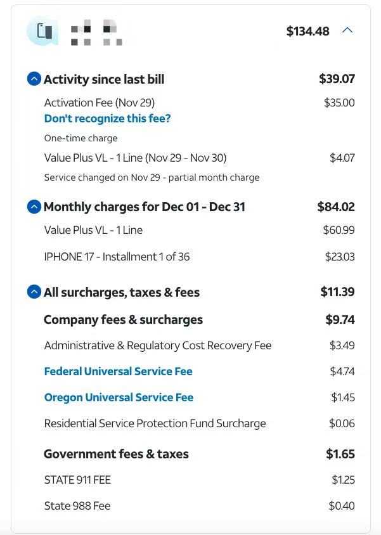
Task: Open the Don't recognize this fee? link
Action: pos(107,119)
